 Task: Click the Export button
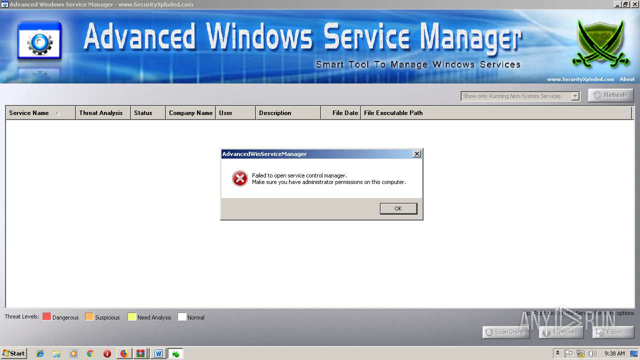pyautogui.click(x=613, y=332)
